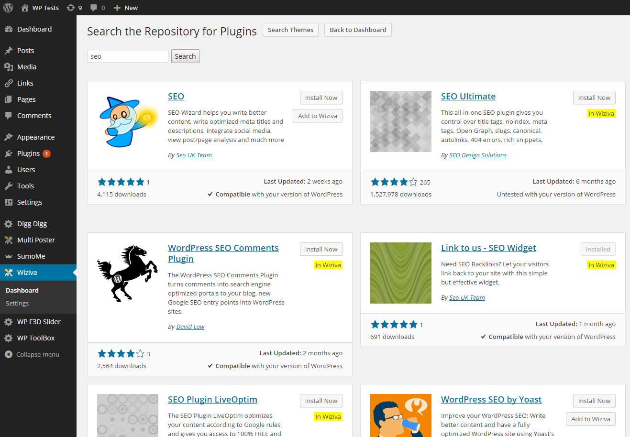Open the Posts menu item

[x=38, y=51]
